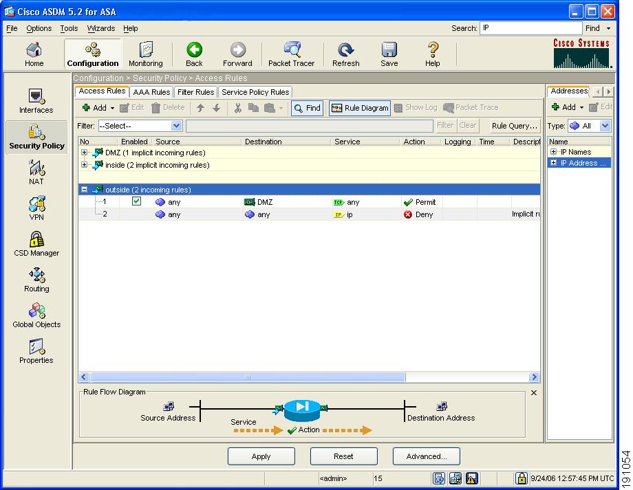This screenshot has width=633, height=490.
Task: Open CSD Manager
Action: [x=36, y=244]
